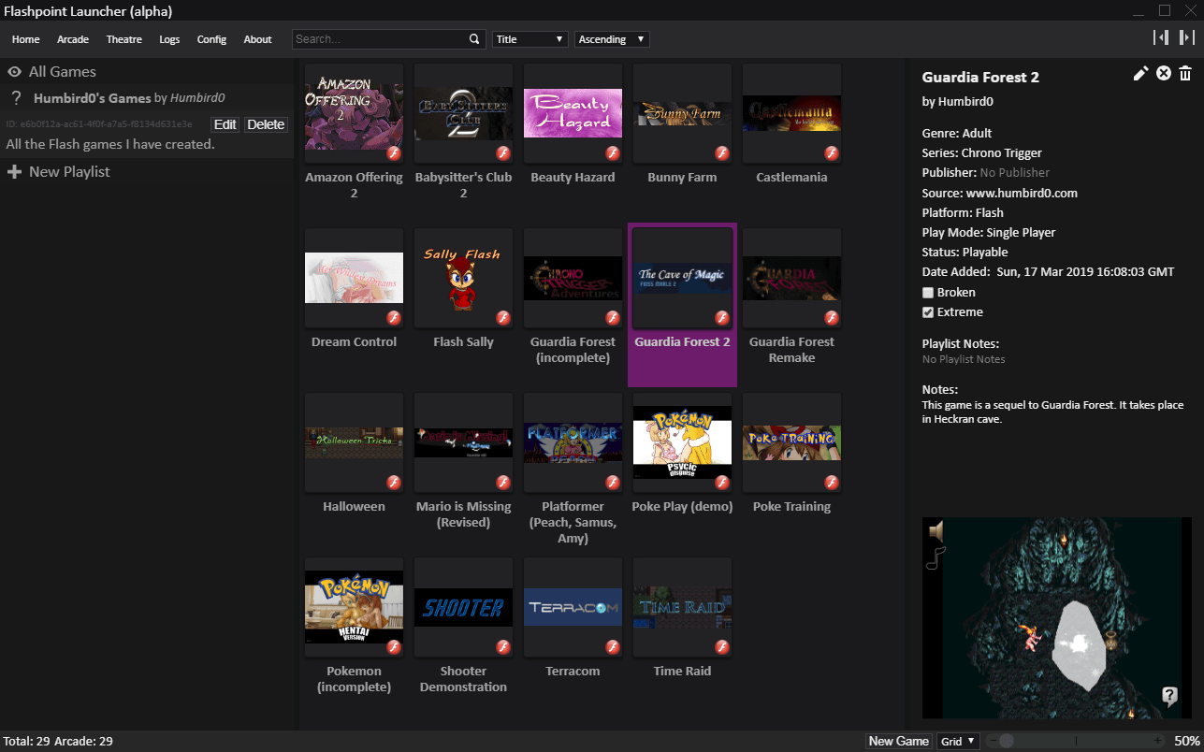Click the search magnifier icon
The height and width of the screenshot is (752, 1204).
pos(474,39)
